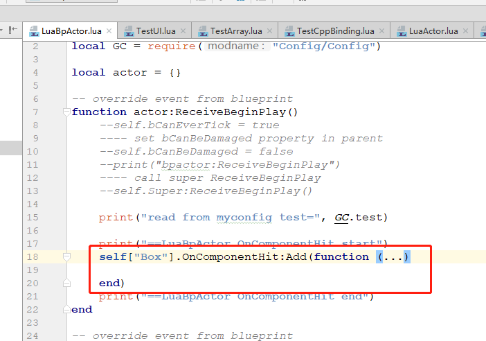
Task: Close the LuaActor.lua tab
Action: (465, 31)
